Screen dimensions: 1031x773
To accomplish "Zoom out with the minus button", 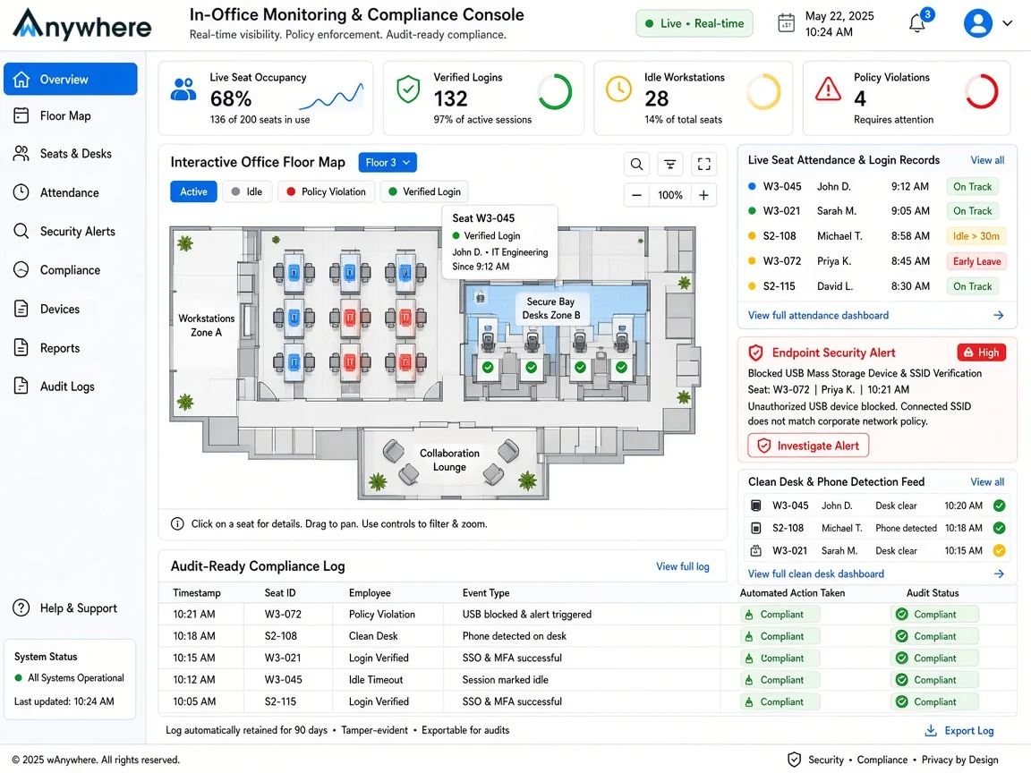I will tap(636, 195).
